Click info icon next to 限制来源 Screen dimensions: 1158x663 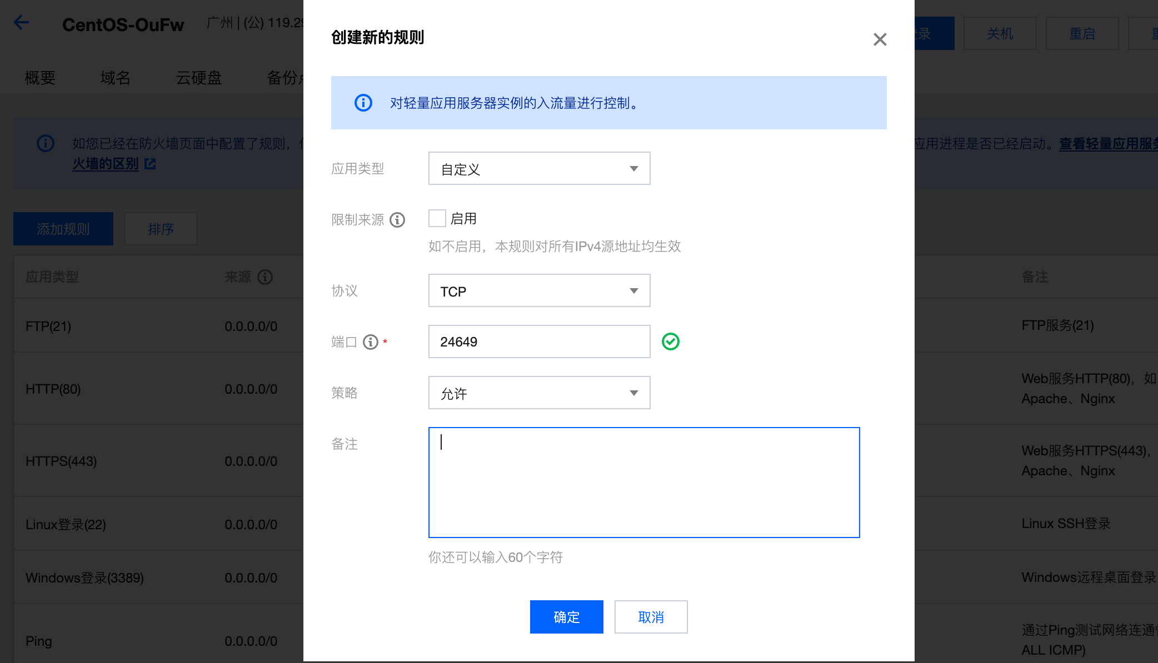pos(397,220)
